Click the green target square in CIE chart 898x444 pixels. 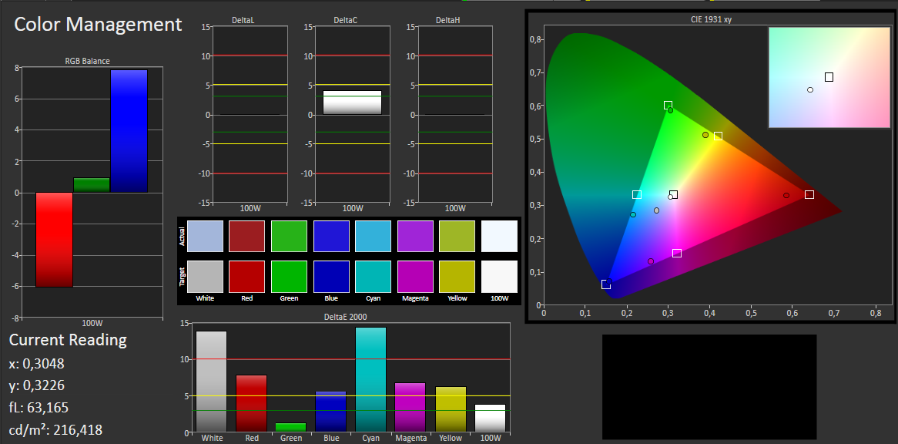668,106
